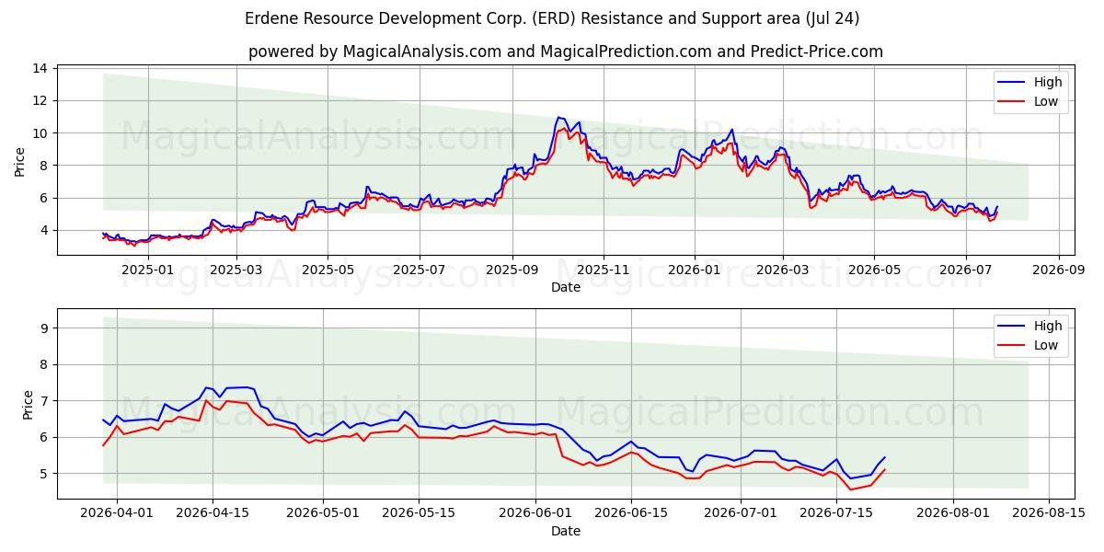This screenshot has height=552, width=1104.
Task: Click the 'Price' y-axis label of top chart
Action: tap(20, 160)
